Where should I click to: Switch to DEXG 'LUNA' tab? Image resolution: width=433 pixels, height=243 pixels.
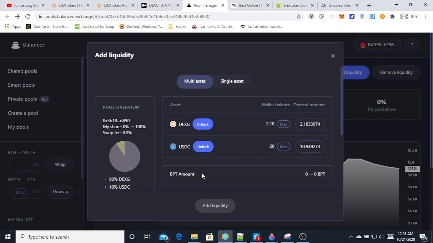point(159,5)
